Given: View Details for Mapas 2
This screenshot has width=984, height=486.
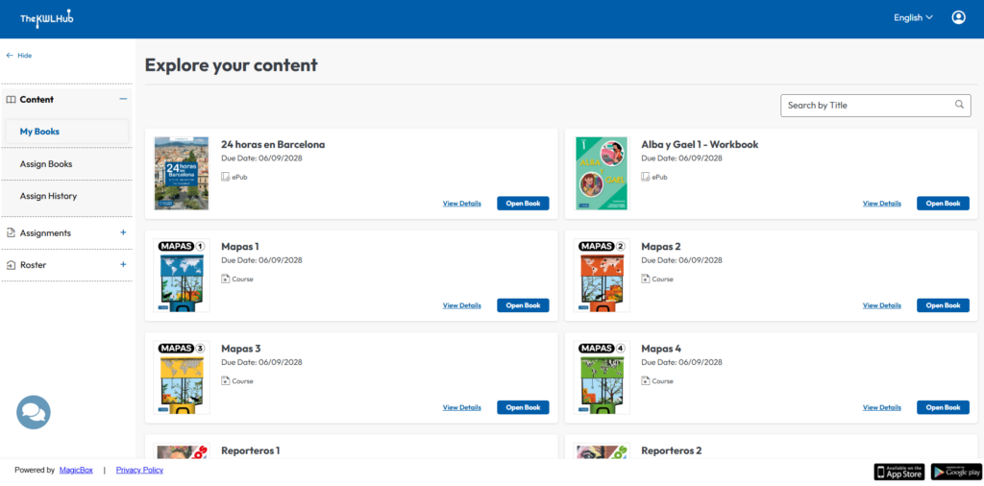Looking at the screenshot, I should pyautogui.click(x=882, y=305).
